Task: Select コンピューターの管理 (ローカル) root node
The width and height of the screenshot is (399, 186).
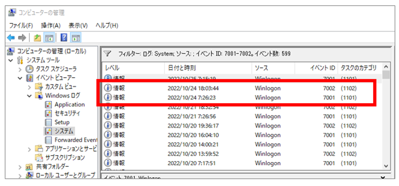Action: 46,51
